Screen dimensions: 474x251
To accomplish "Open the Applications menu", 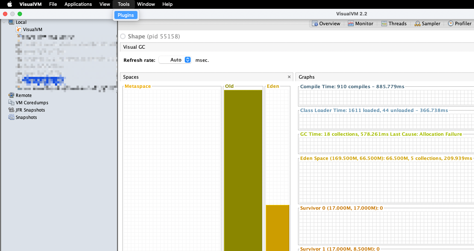I will coord(78,4).
